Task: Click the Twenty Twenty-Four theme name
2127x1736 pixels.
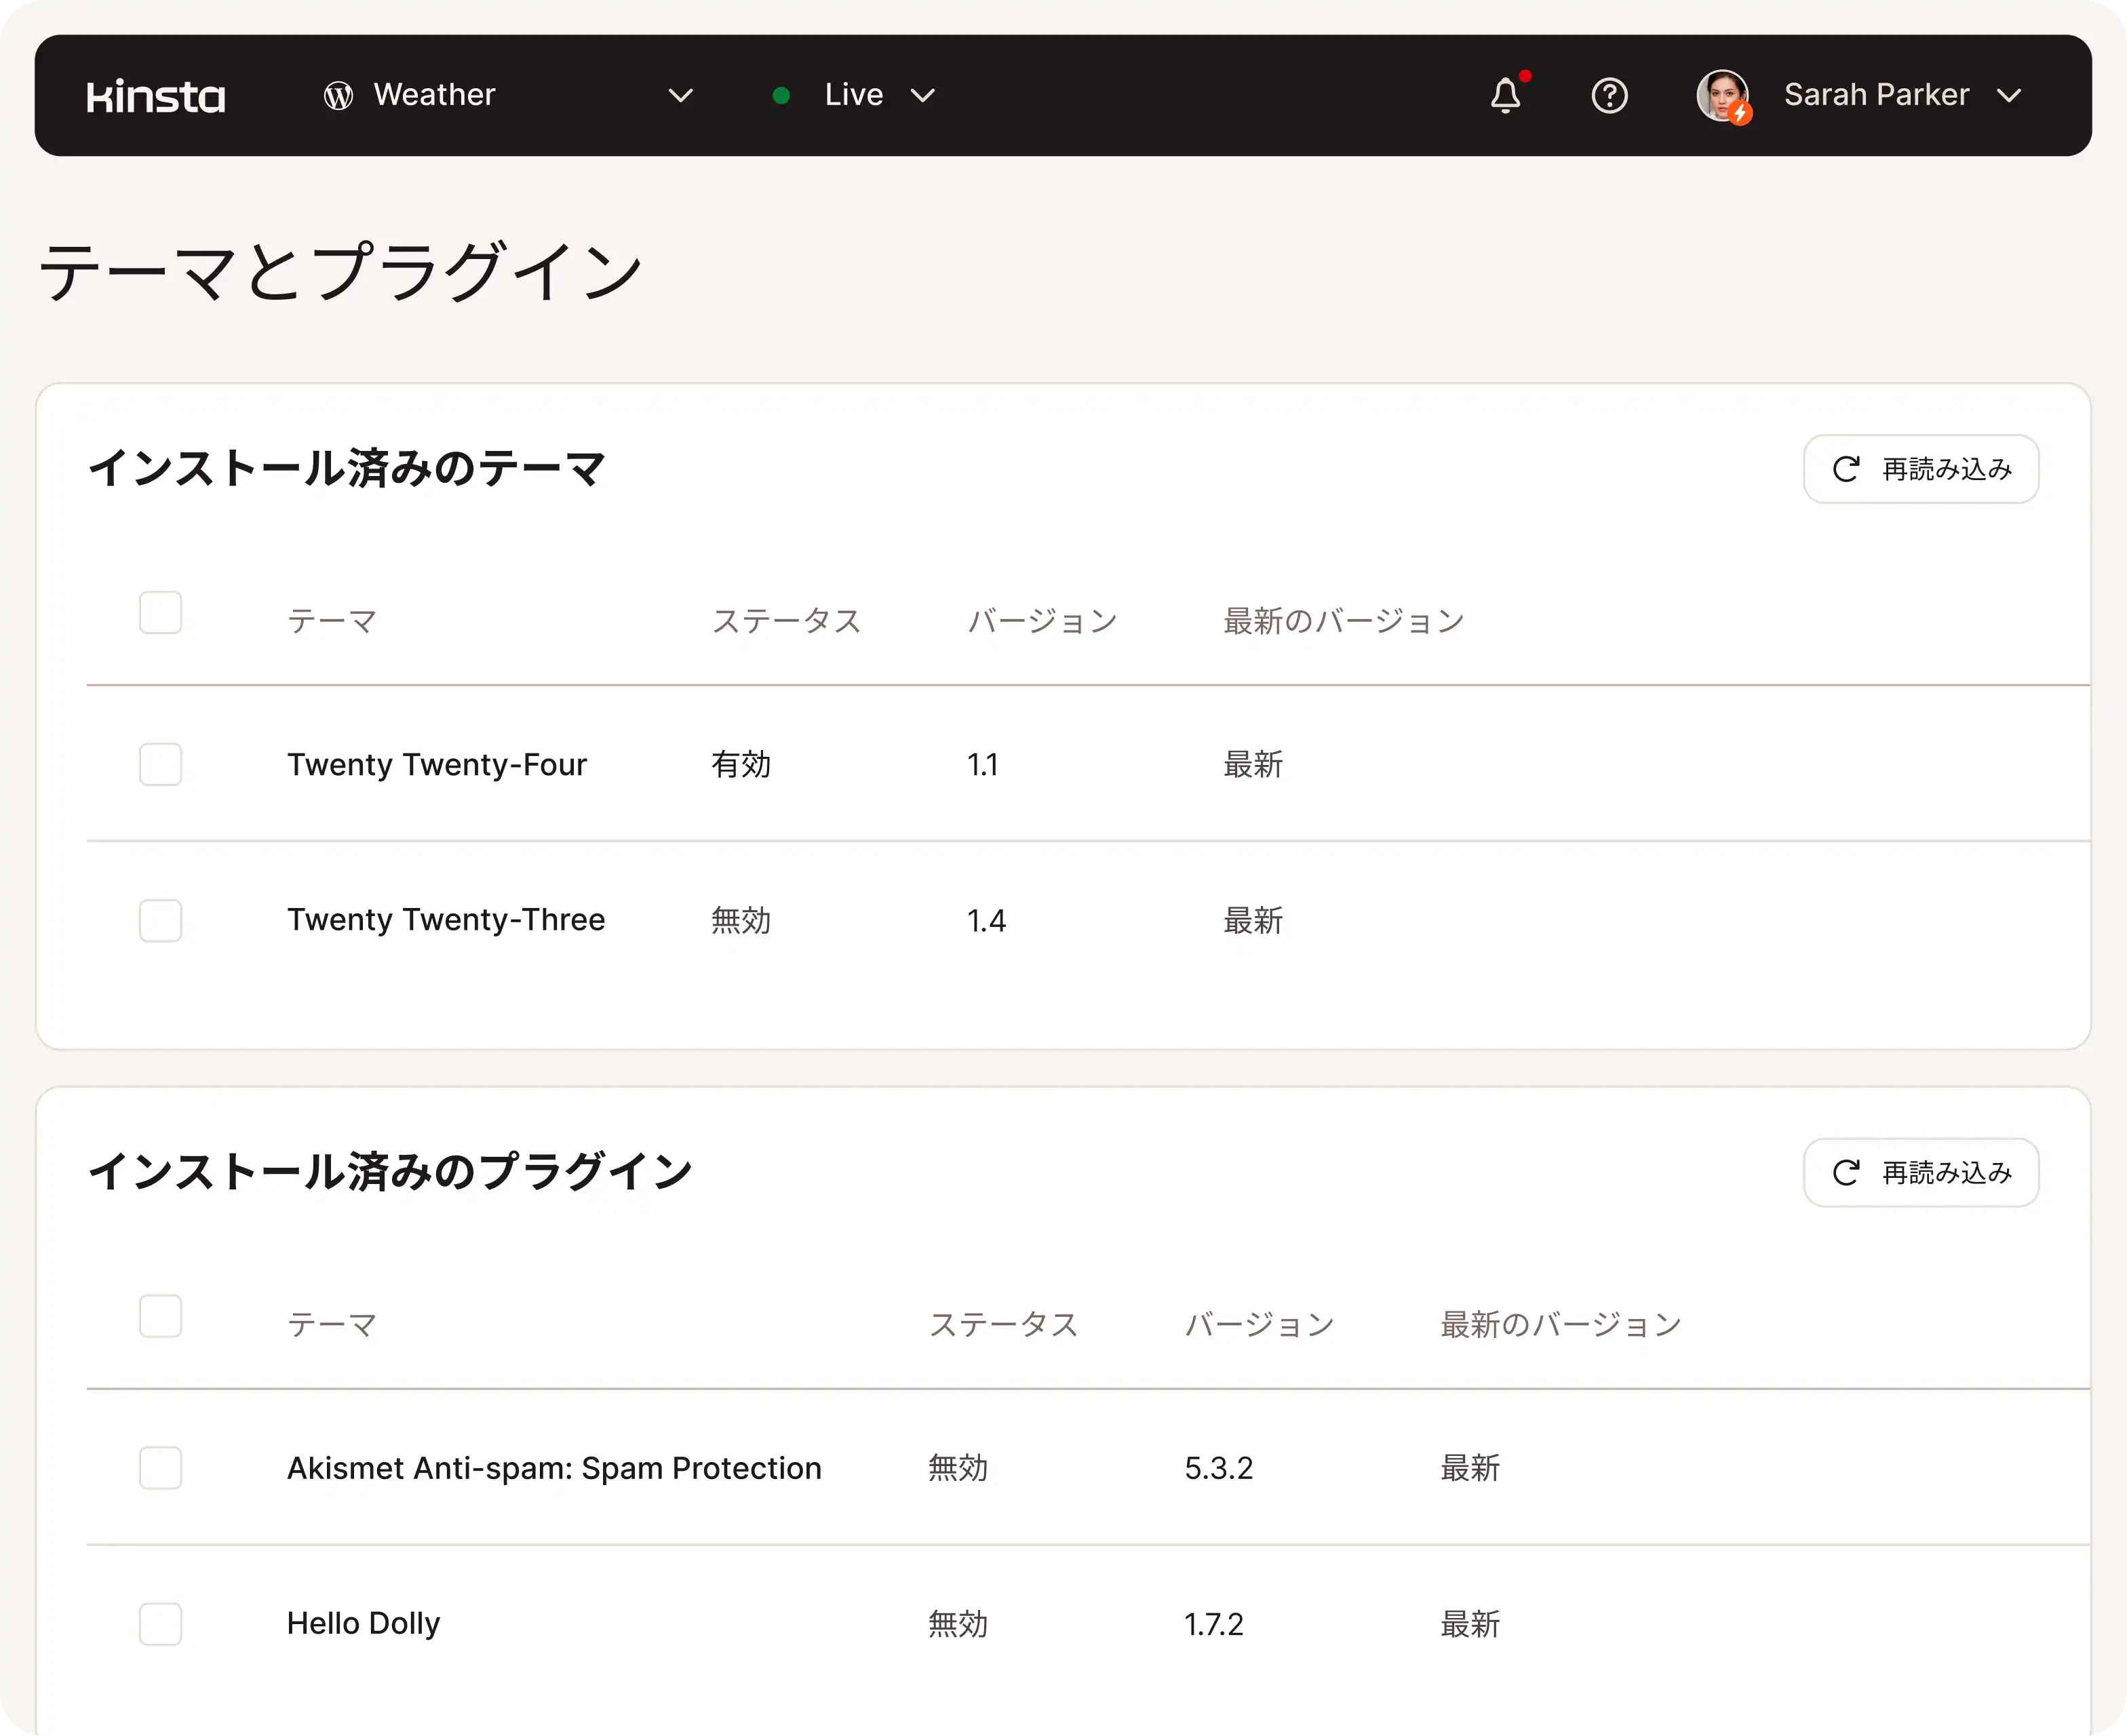Action: click(436, 765)
